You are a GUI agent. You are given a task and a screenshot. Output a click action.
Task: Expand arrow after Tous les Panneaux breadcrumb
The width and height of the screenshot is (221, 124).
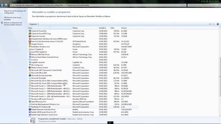coord(65,5)
